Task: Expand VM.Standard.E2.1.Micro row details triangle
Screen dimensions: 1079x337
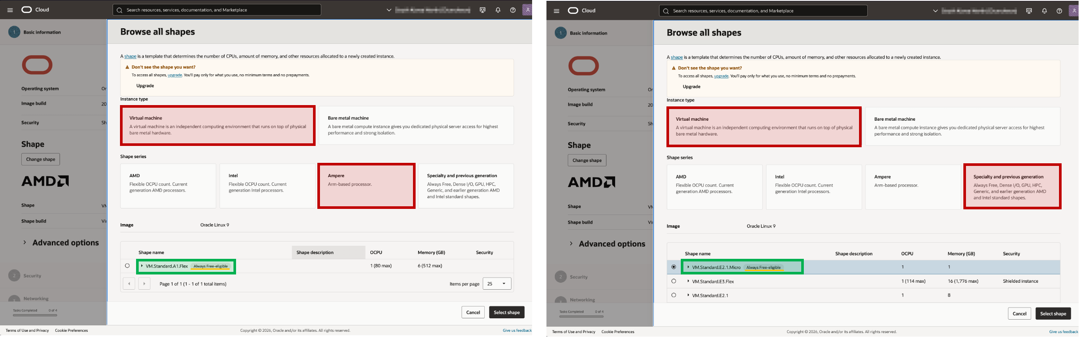Action: pos(689,267)
